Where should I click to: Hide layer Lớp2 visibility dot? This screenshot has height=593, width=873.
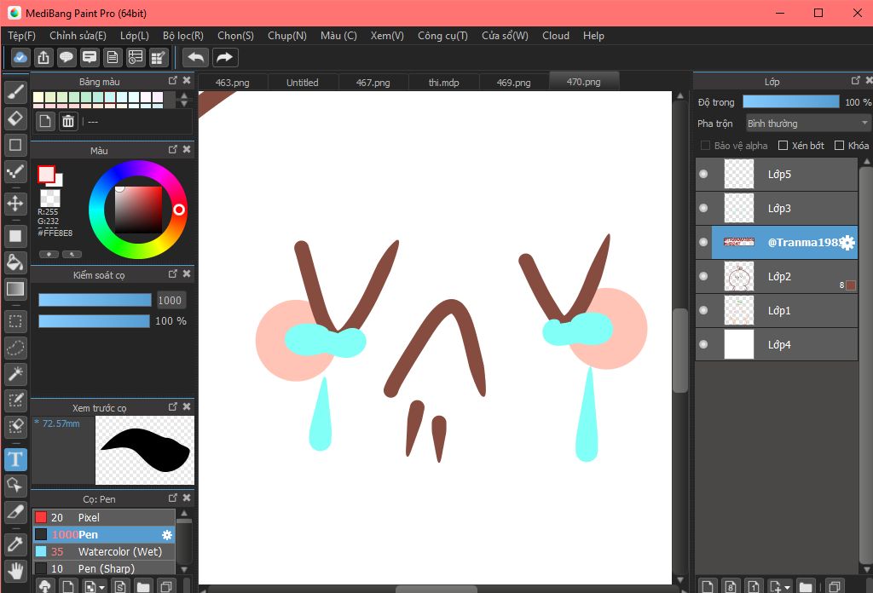coord(703,276)
